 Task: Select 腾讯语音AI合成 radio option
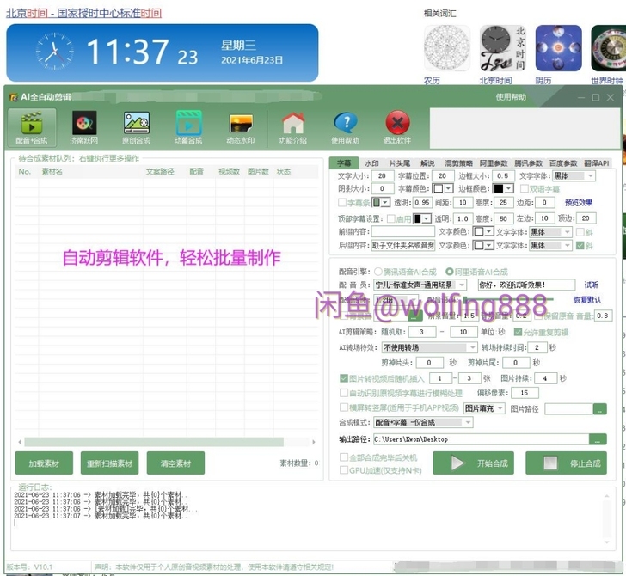click(378, 271)
